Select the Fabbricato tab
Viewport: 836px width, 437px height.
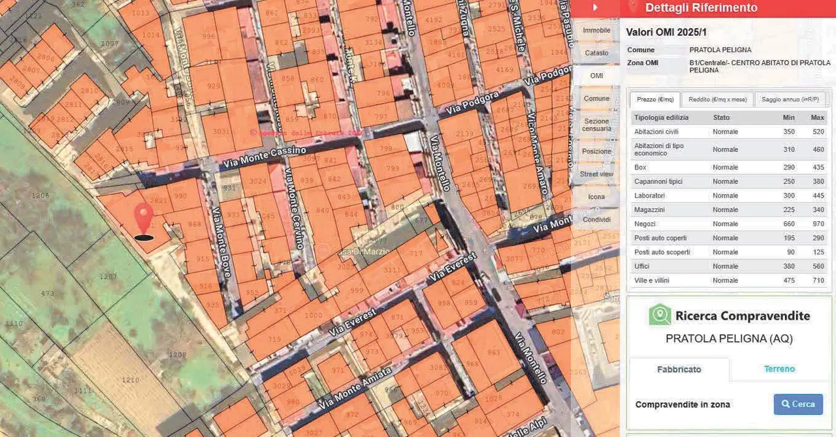(x=679, y=369)
